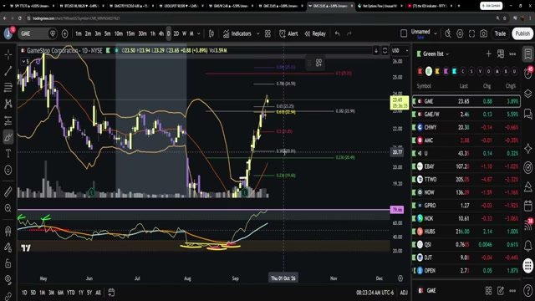
Task: Switch to the 5m timeframe
Action: (x=108, y=33)
